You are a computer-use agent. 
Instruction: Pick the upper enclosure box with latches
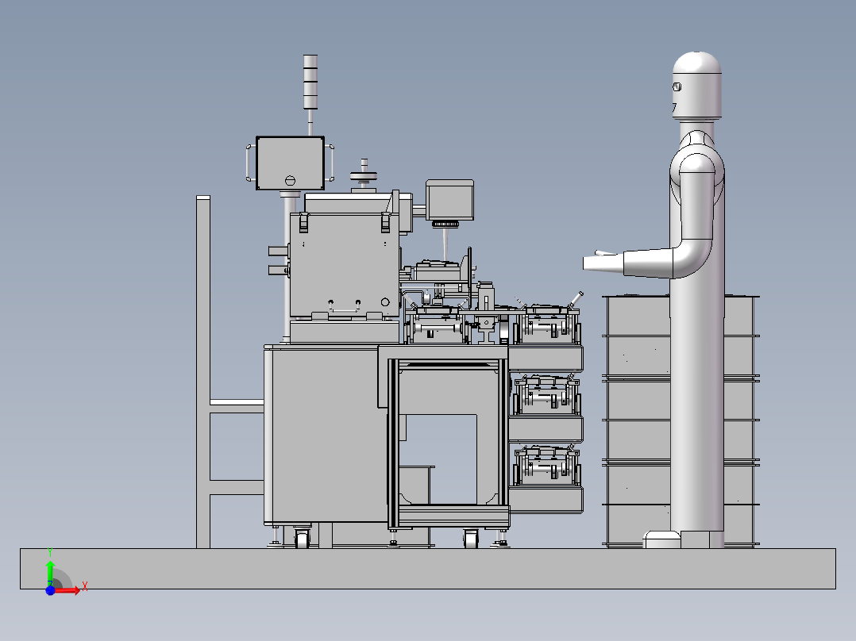[x=344, y=265]
